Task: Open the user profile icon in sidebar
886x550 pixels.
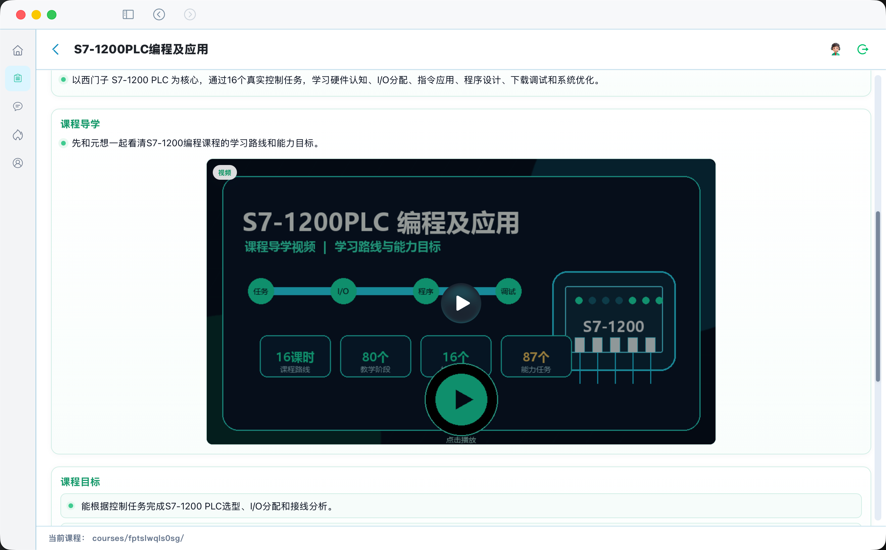Action: 18,163
